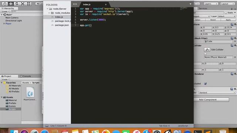Screen dimensions: 237x133
Task: Open the Hierarchy Create dropdown
Action: click(x=5, y=11)
